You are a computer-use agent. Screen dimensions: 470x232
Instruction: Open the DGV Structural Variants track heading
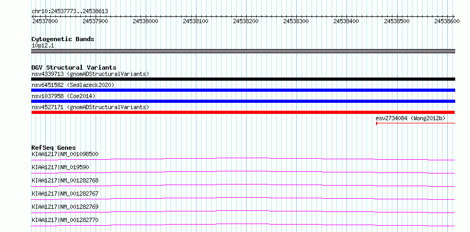point(74,67)
